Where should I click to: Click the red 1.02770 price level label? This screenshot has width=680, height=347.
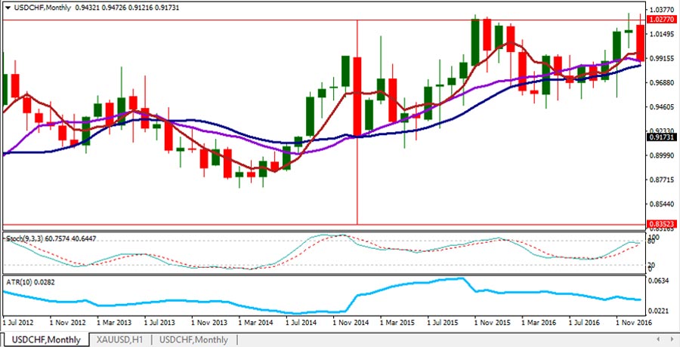click(x=663, y=20)
